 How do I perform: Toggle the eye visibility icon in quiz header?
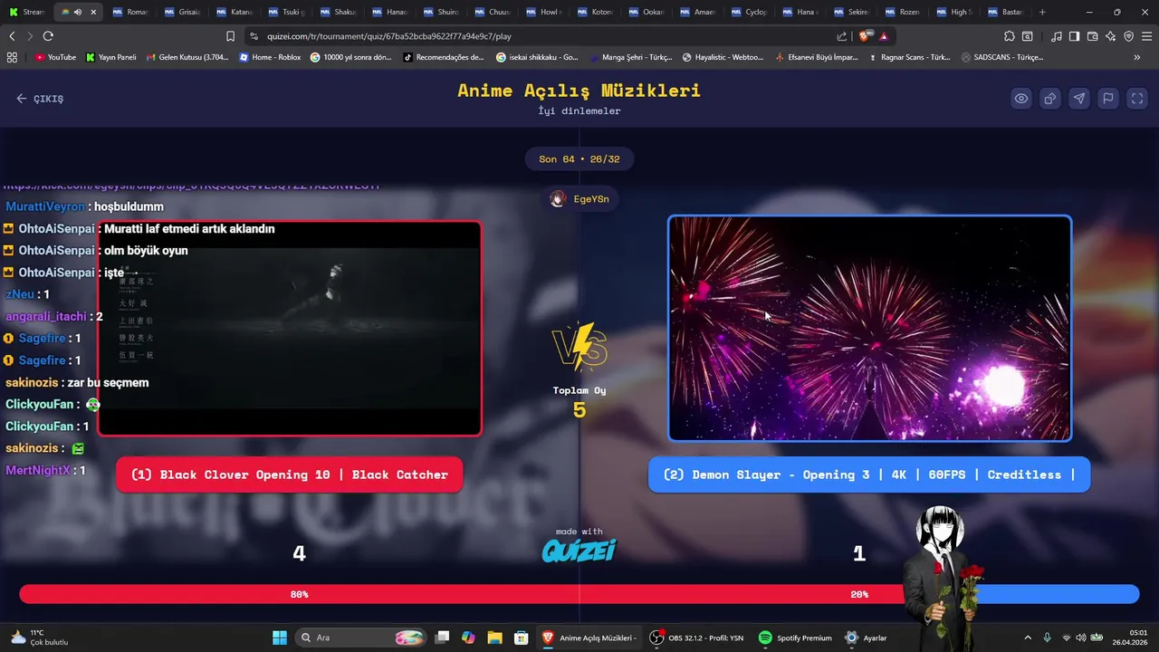[x=1020, y=99]
